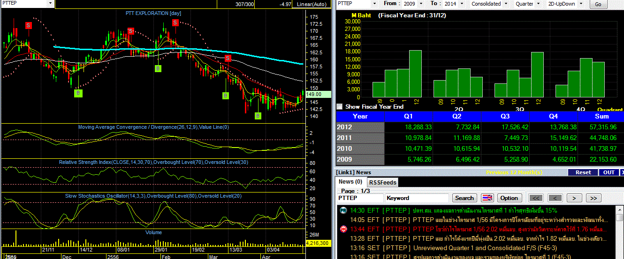Viewport: 624px width, 259px height.
Task: Click the sell signal marker near 160
Action: pyautogui.click(x=228, y=58)
